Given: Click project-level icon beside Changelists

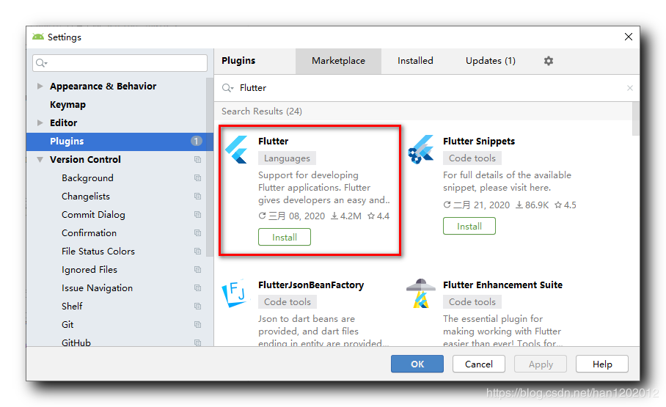Looking at the screenshot, I should 197,197.
